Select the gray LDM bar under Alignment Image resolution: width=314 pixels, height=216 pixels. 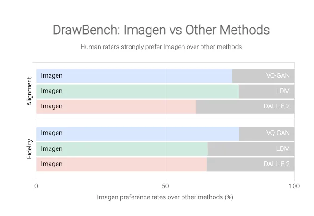point(266,91)
